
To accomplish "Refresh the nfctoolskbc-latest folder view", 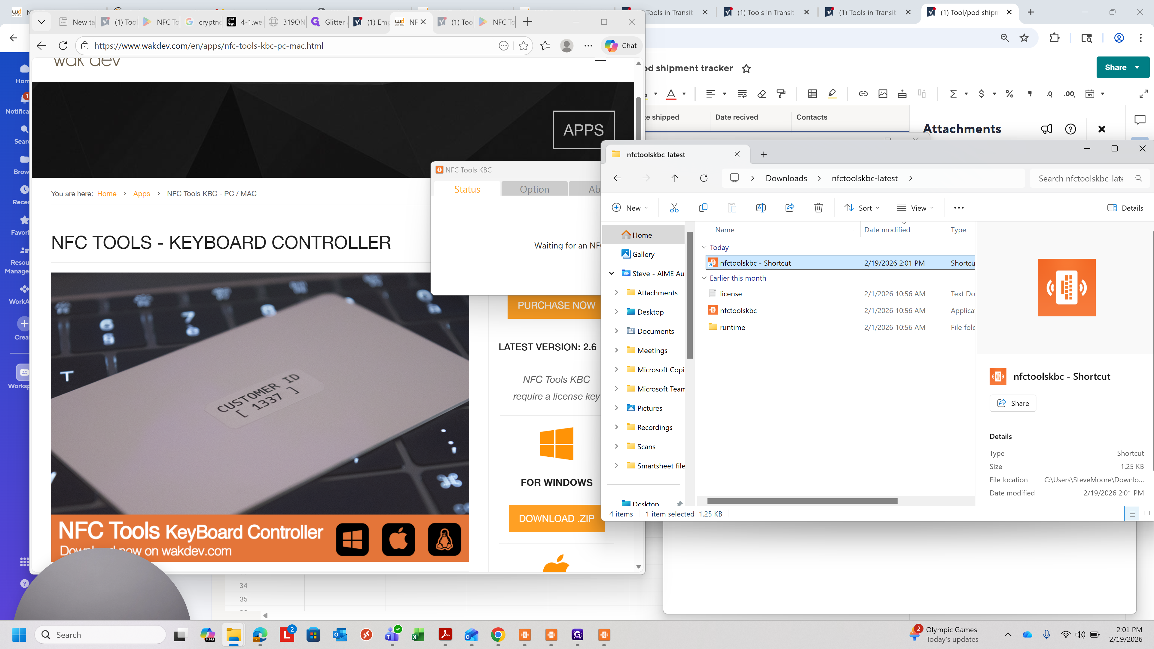I will pyautogui.click(x=704, y=178).
